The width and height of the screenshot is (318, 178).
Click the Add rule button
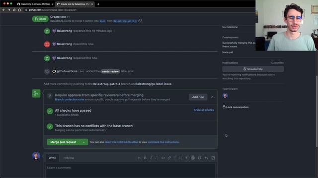pyautogui.click(x=198, y=97)
